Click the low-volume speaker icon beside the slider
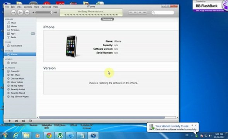 [x=33, y=12]
